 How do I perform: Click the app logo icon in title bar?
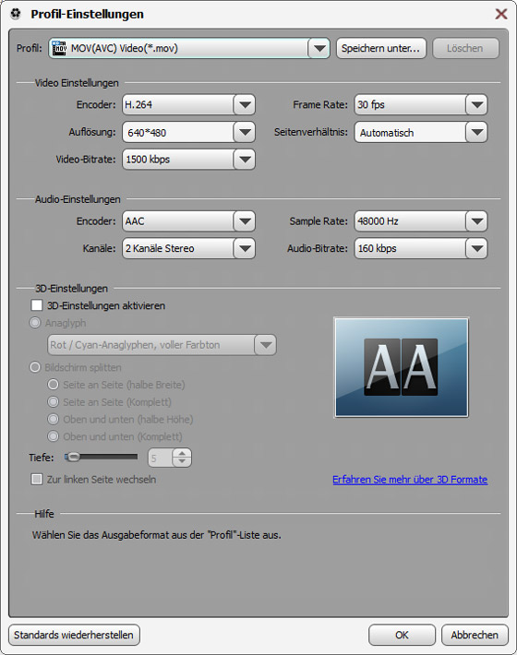tap(16, 14)
